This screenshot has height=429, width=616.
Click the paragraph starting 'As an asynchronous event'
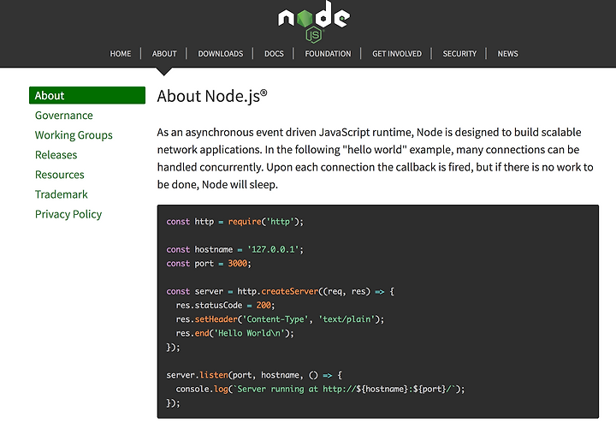[376, 158]
